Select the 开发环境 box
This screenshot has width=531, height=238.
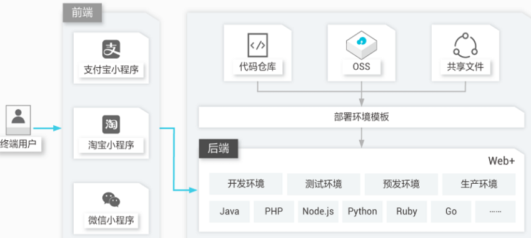[x=246, y=184]
